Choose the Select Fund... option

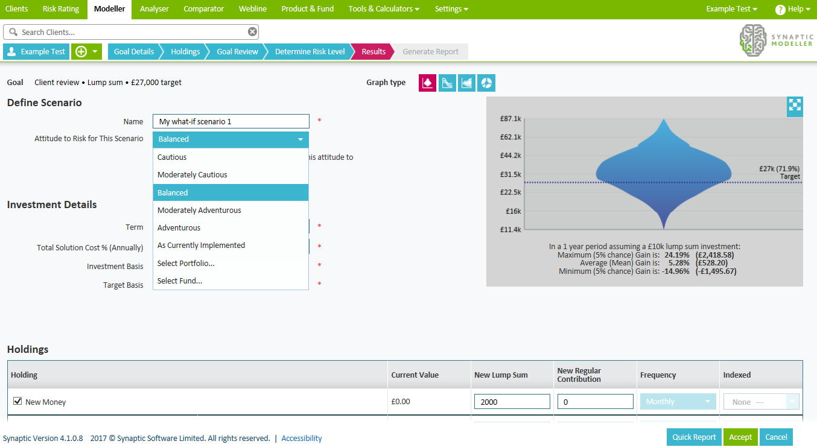point(230,281)
